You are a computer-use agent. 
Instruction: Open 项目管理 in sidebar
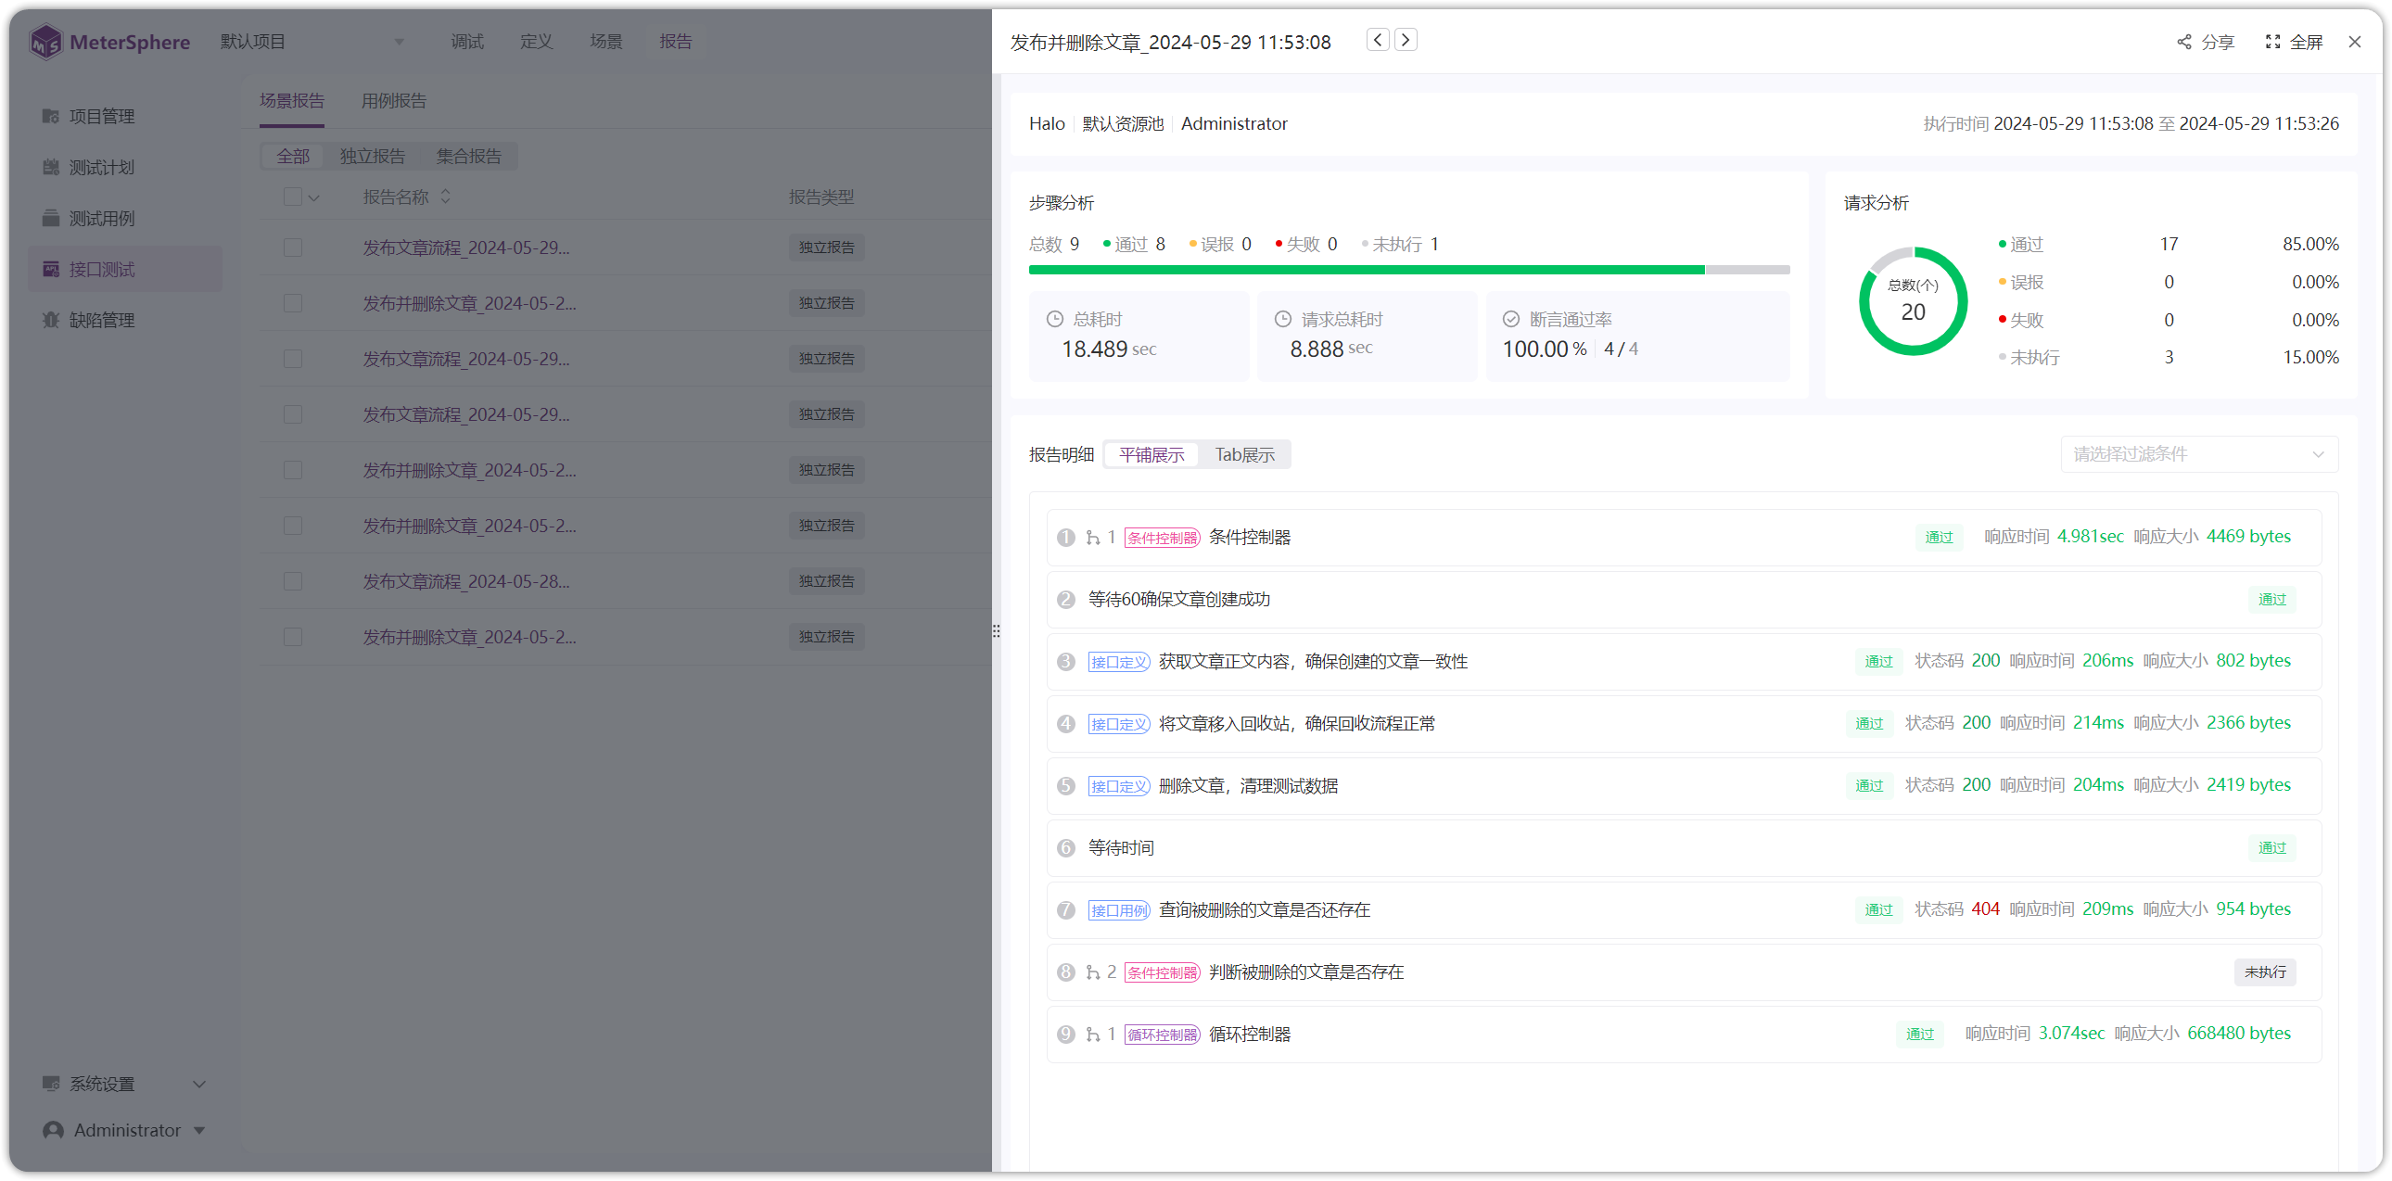coord(125,116)
